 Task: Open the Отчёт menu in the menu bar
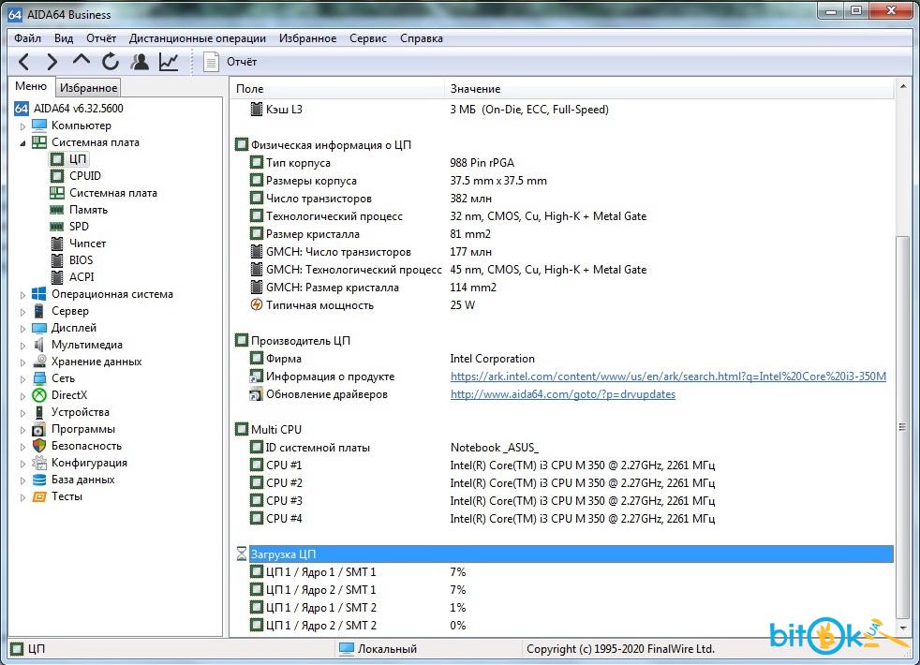(101, 38)
